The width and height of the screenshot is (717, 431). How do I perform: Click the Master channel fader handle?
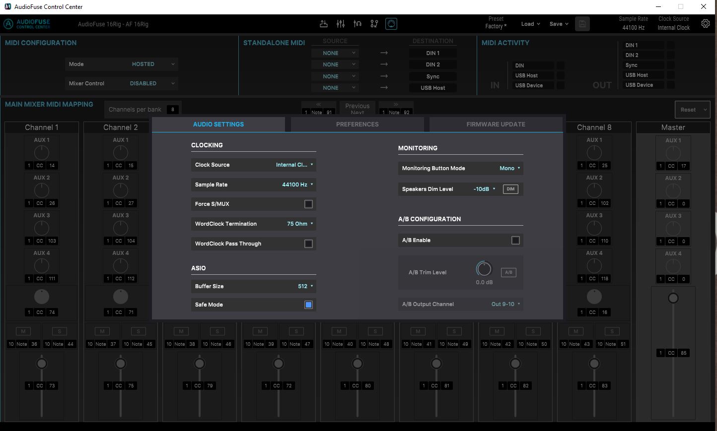click(673, 298)
